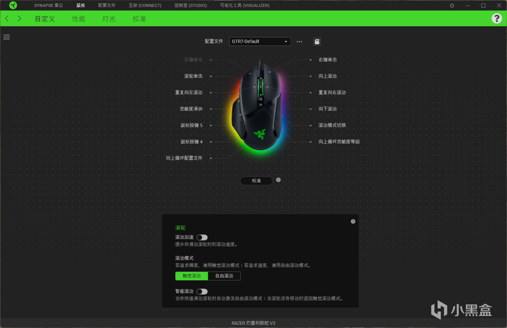Open Synapse settings gear icon
This screenshot has height=328, width=507.
click(x=452, y=5)
